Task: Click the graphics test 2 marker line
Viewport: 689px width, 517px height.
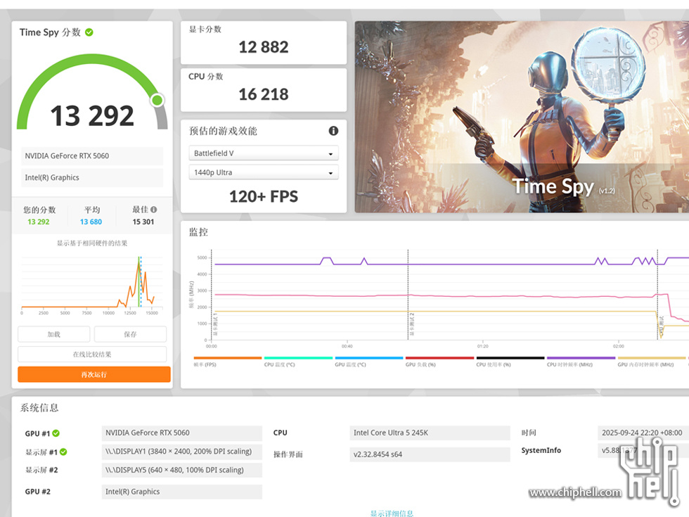Action: [x=408, y=295]
